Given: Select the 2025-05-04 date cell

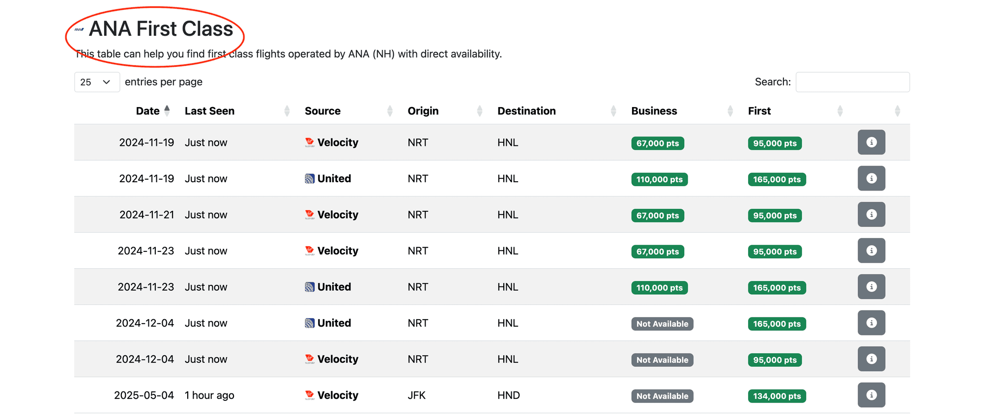Looking at the screenshot, I should pos(144,395).
